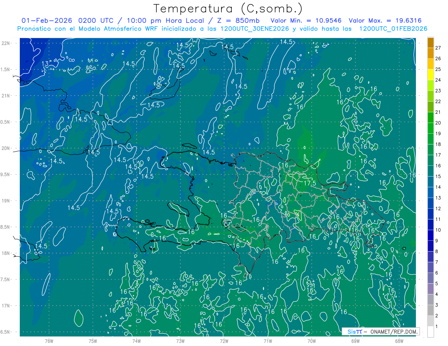Click the color legend value "3"

click(437, 305)
